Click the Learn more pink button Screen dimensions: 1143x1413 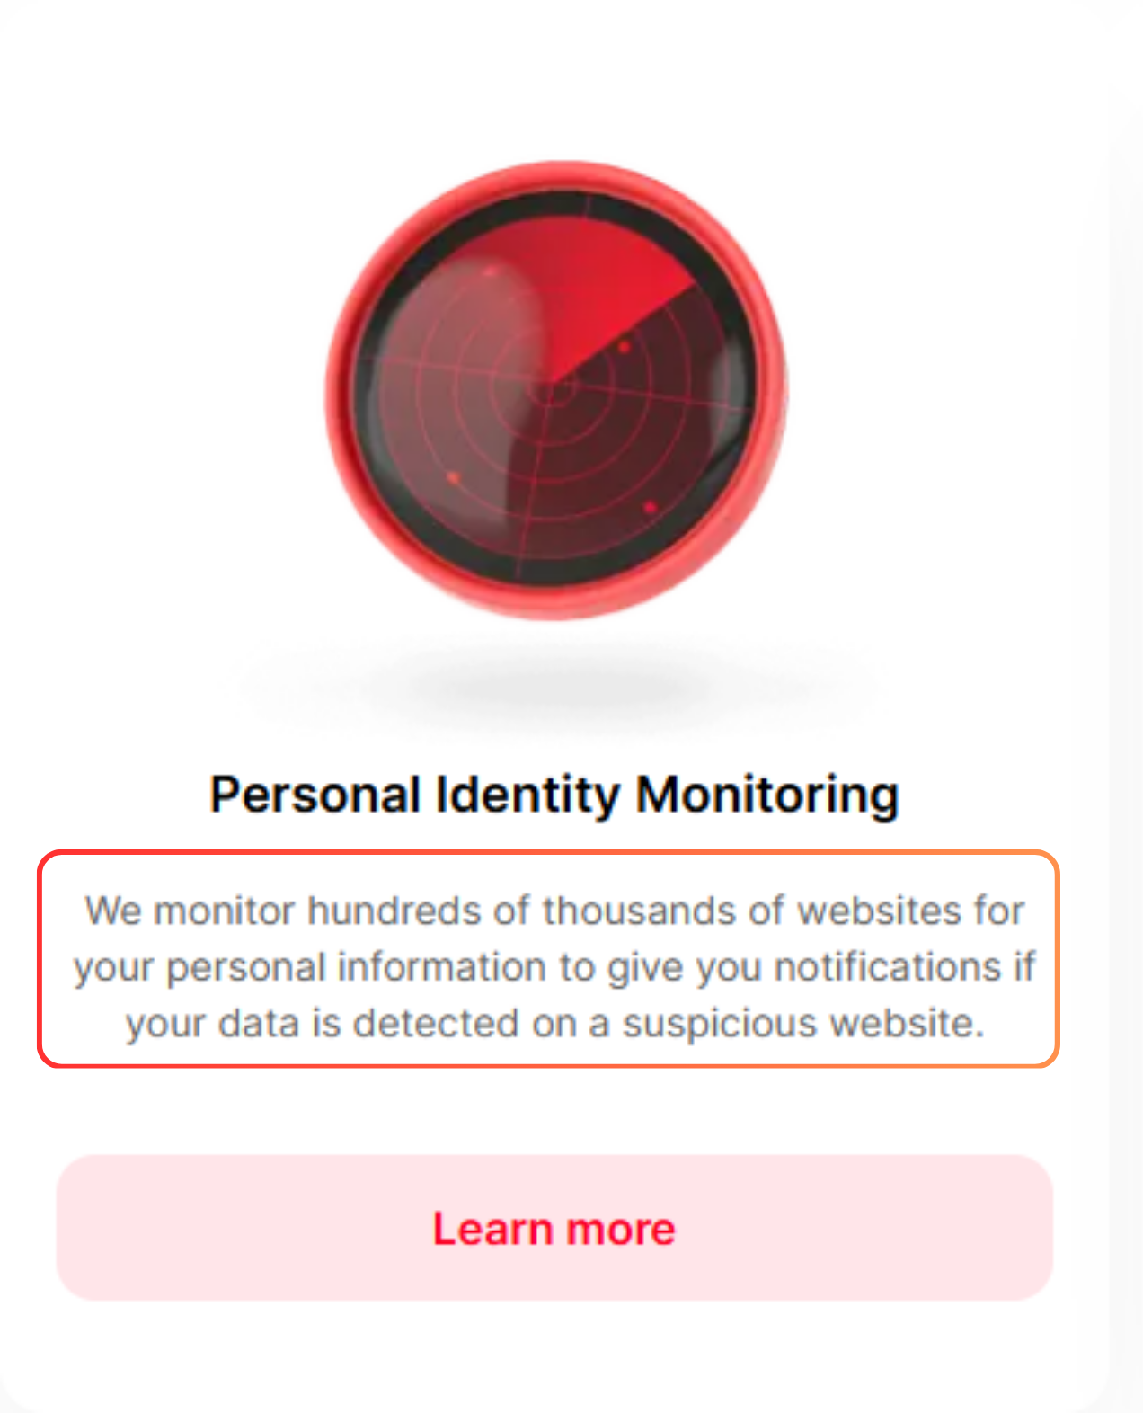554,1228
